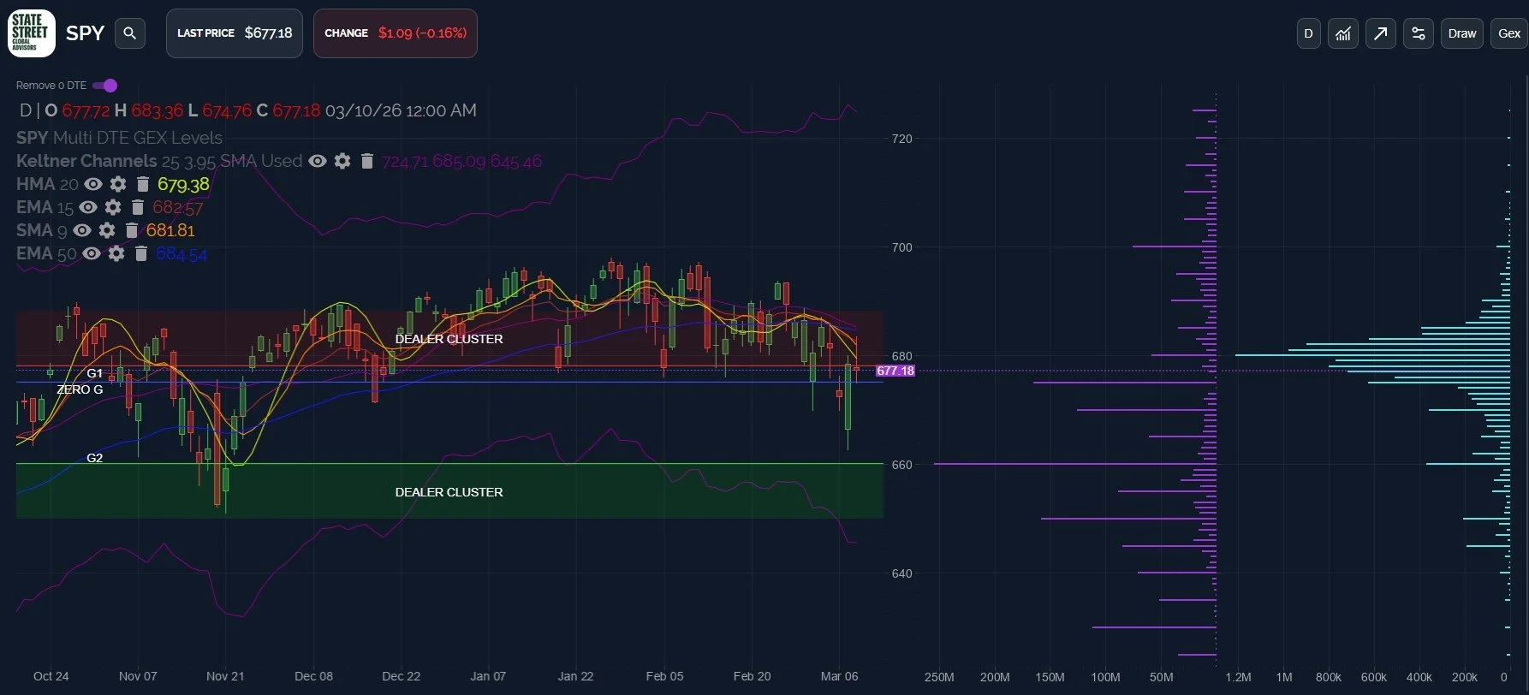Image resolution: width=1529 pixels, height=695 pixels.
Task: Open the ticker symbol search
Action: (x=129, y=33)
